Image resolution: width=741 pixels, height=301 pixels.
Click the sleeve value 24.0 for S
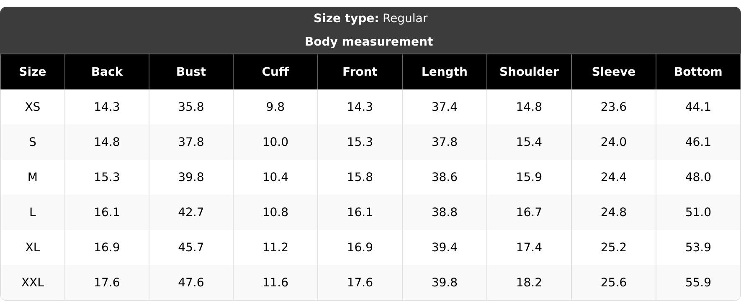click(x=613, y=142)
